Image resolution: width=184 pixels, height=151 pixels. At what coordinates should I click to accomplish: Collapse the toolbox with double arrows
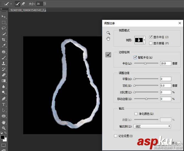(x=1, y=9)
